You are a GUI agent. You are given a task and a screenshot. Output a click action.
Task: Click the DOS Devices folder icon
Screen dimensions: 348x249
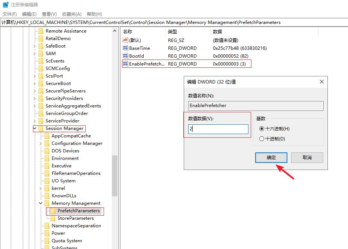point(47,151)
